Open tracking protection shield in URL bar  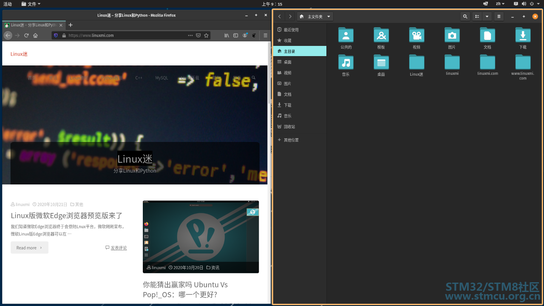coord(56,35)
